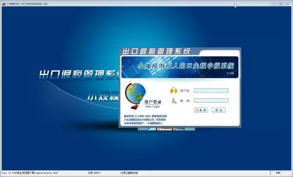Viewport: 293px width, 177px height.
Task: Click the rightmost small banner below the dialog
Action: [190, 129]
